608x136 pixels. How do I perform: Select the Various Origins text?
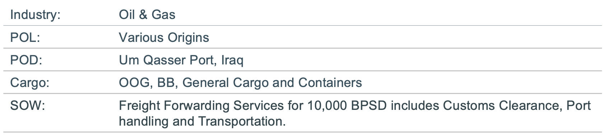pos(164,38)
